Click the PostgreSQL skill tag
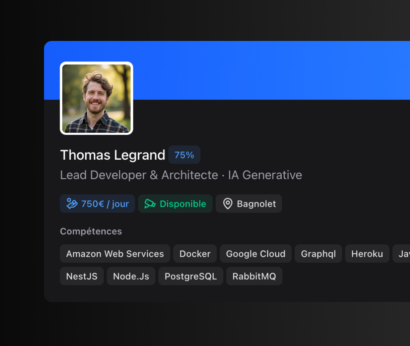 click(191, 276)
